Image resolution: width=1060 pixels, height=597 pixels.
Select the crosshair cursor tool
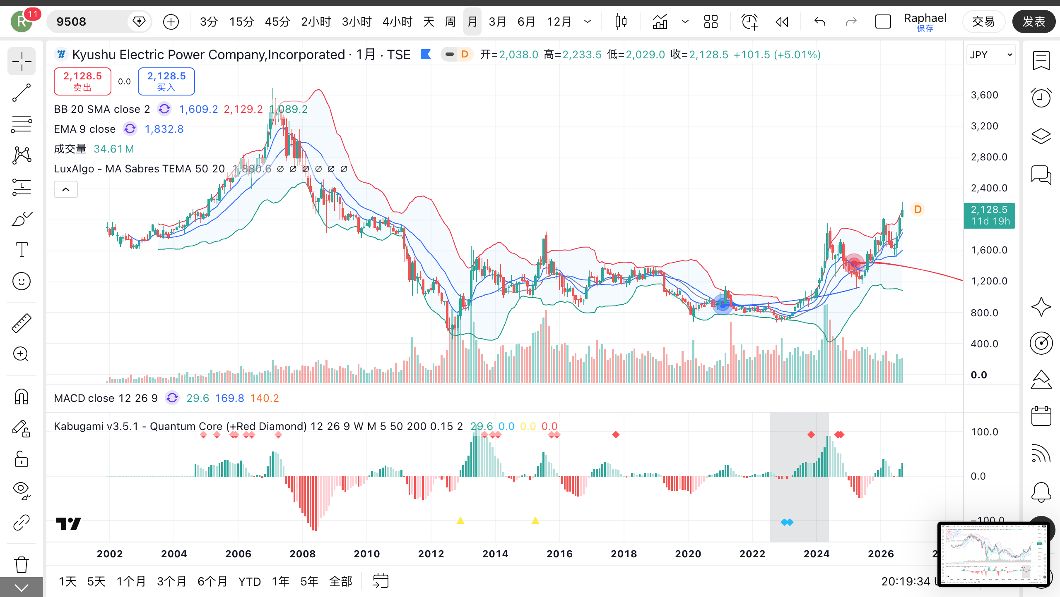point(22,62)
